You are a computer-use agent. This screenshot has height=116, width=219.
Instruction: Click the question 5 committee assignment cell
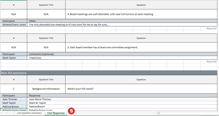tap(141, 47)
